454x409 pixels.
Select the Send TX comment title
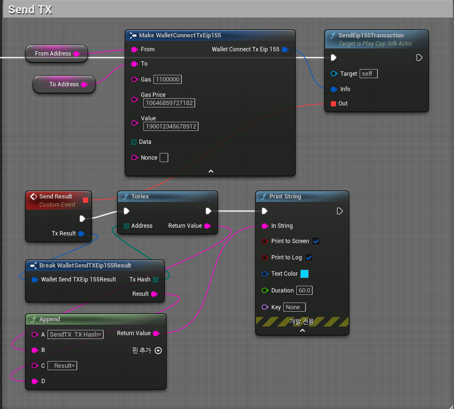(x=30, y=10)
